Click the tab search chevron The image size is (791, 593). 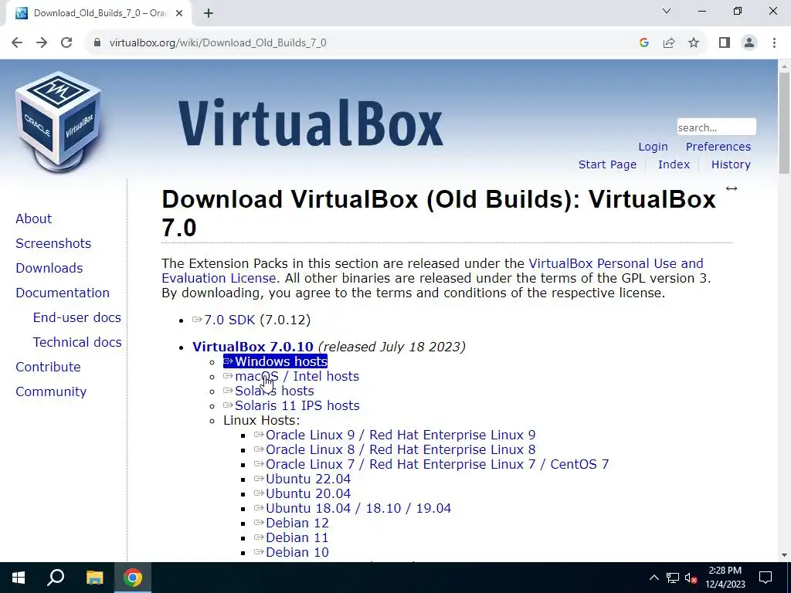tap(667, 11)
